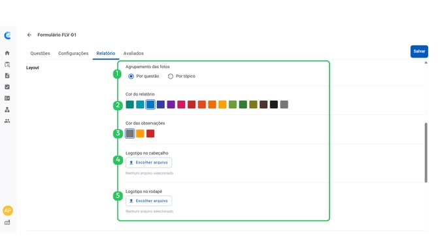Choose file for Logotipo no cabeçalho

tap(148, 162)
